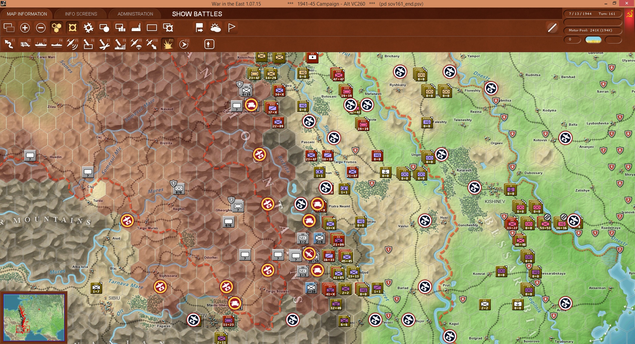Select the unit counter marked 34=X

point(279,90)
